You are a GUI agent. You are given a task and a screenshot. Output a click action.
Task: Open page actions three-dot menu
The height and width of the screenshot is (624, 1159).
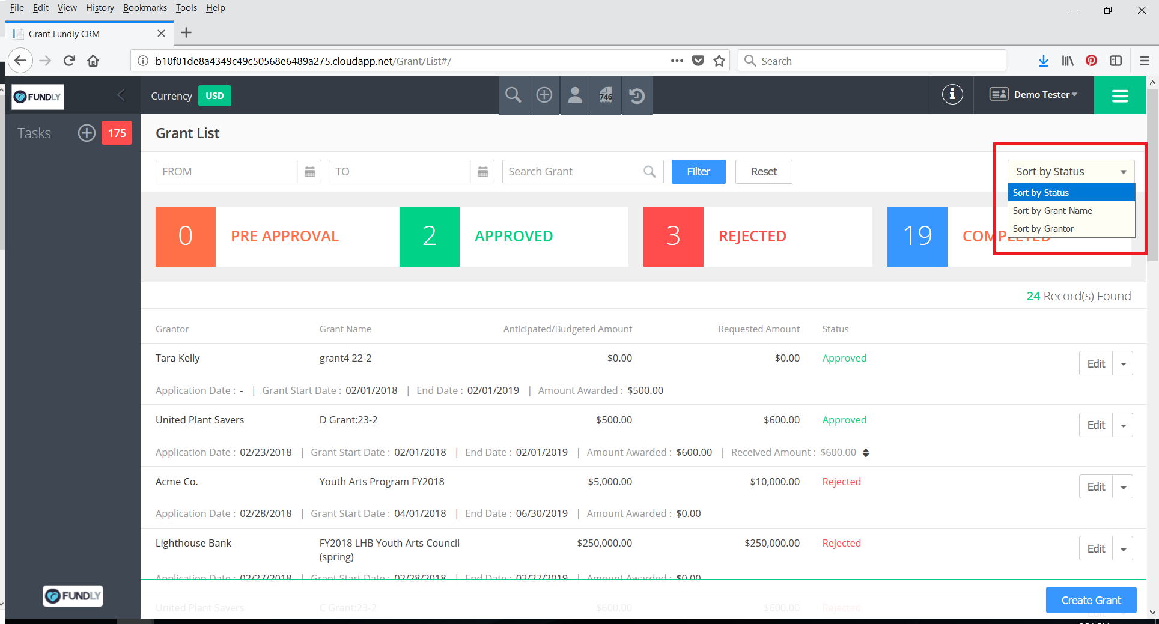pyautogui.click(x=677, y=61)
